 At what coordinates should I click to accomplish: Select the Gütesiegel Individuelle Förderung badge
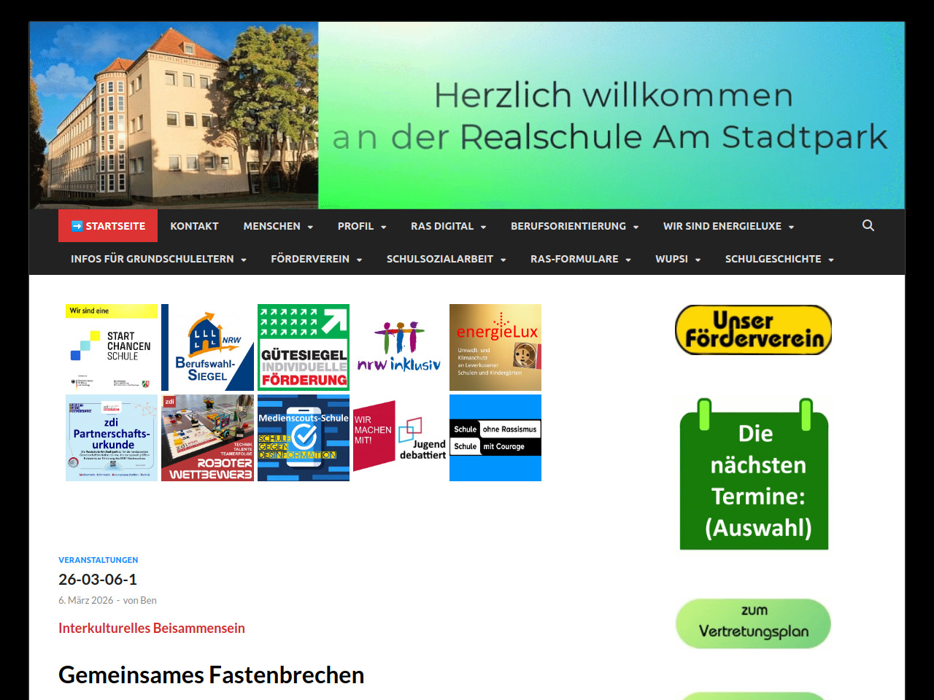304,347
